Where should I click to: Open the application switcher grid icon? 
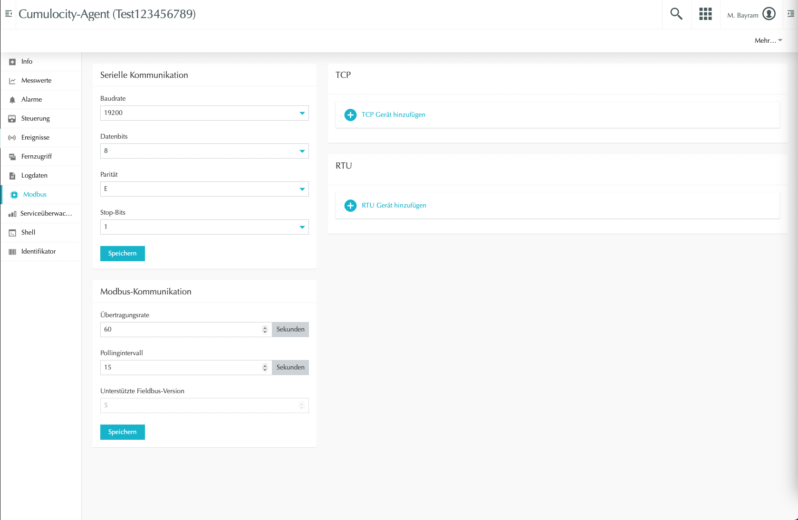click(x=705, y=14)
